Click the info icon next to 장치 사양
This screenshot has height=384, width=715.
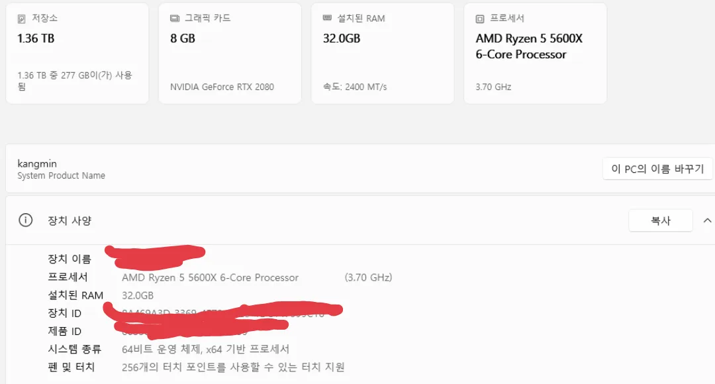[x=25, y=220]
